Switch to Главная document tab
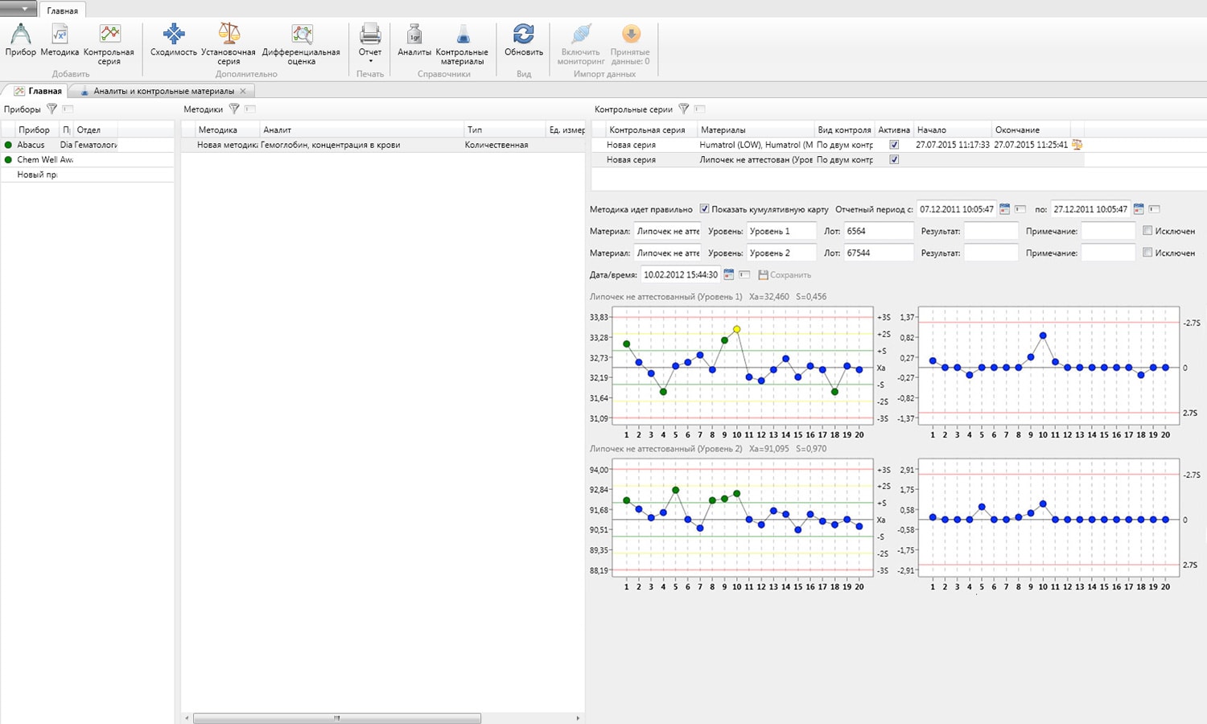 tap(38, 91)
